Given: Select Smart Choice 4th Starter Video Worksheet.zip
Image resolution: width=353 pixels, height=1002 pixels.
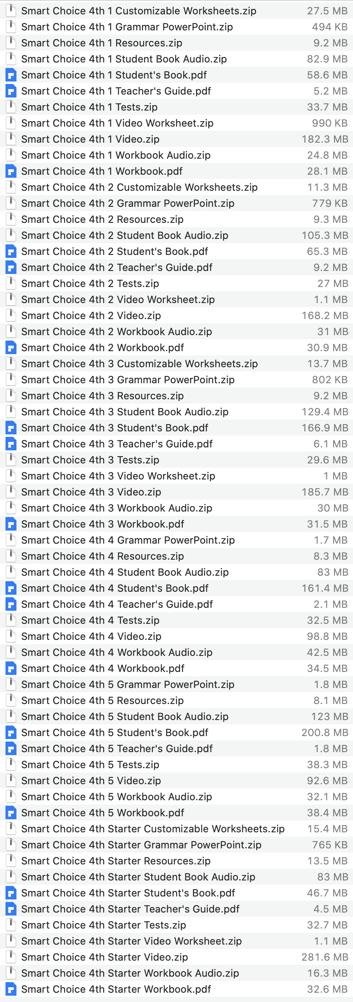Looking at the screenshot, I should (x=132, y=941).
